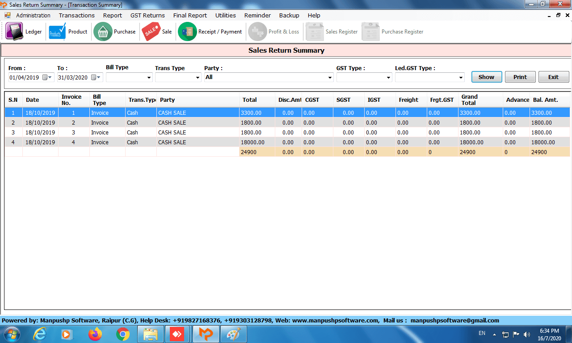572x343 pixels.
Task: Click the EN language indicator in tray
Action: point(482,333)
